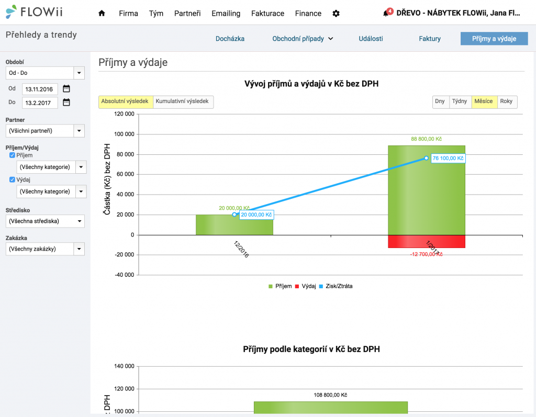
Task: Group chart by Měsíce
Action: click(x=484, y=102)
